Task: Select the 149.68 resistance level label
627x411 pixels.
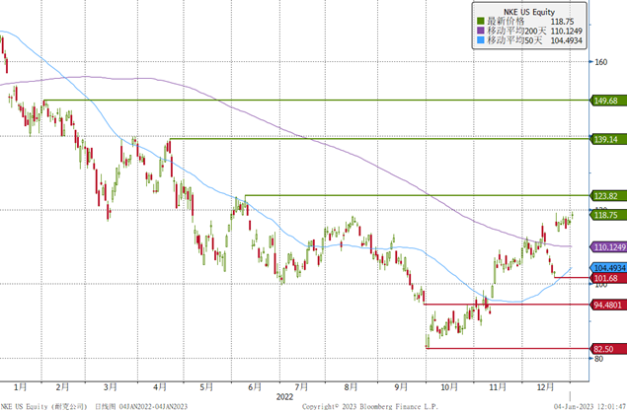Action: tap(607, 101)
